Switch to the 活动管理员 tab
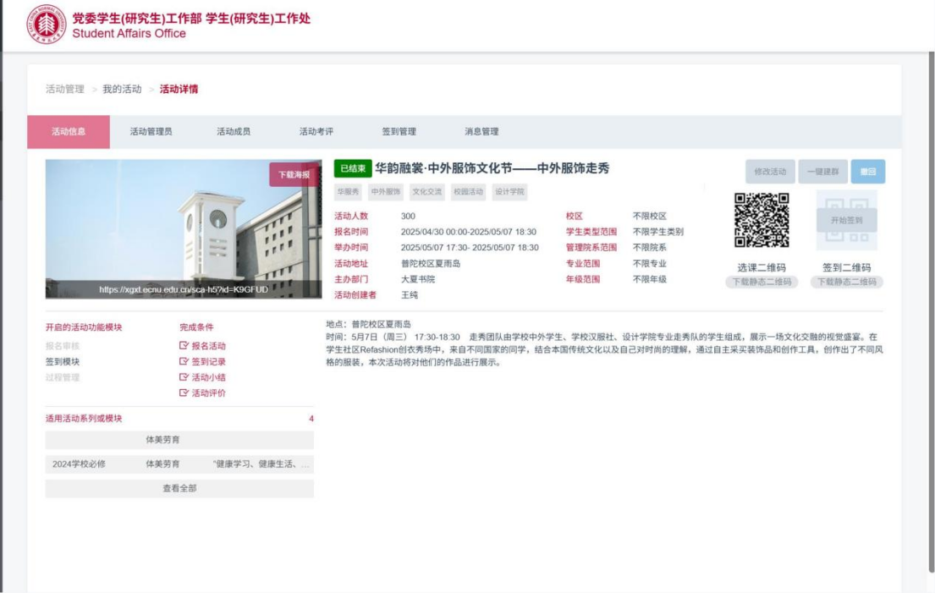The height and width of the screenshot is (593, 935). pos(151,132)
